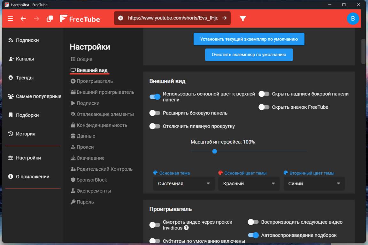
Task: Open search filters funnel icon
Action: click(243, 19)
